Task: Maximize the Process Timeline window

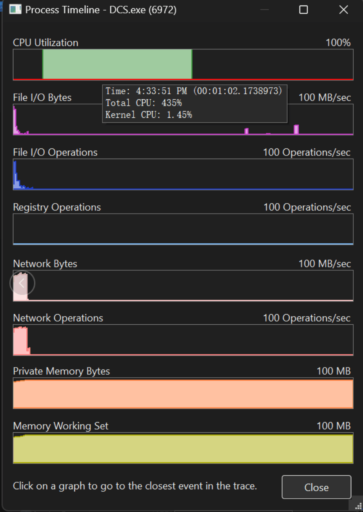Action: pyautogui.click(x=303, y=10)
